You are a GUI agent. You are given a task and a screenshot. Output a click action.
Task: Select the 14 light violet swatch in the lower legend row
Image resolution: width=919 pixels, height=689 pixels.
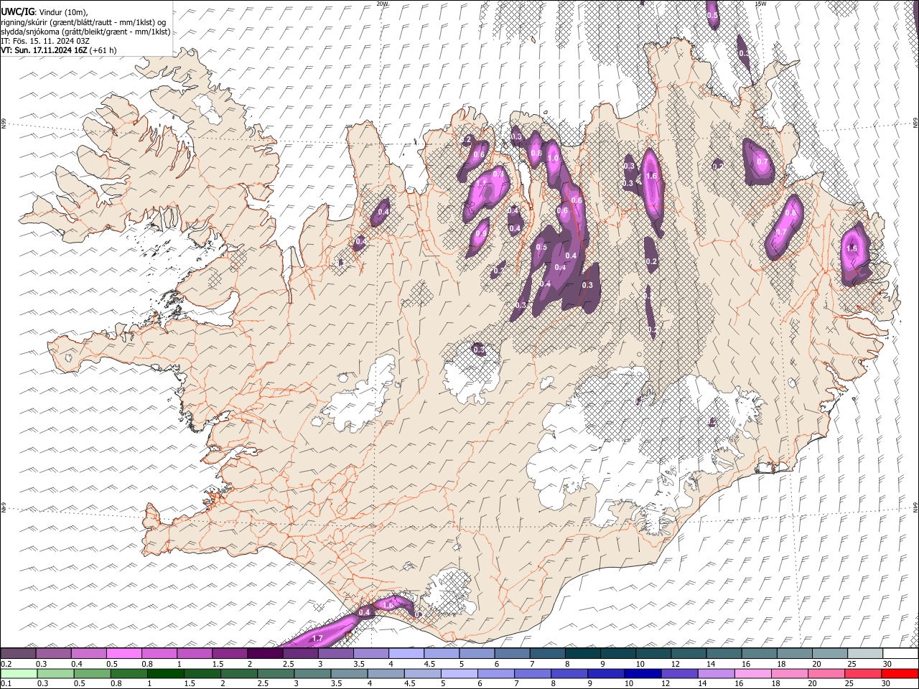717,673
